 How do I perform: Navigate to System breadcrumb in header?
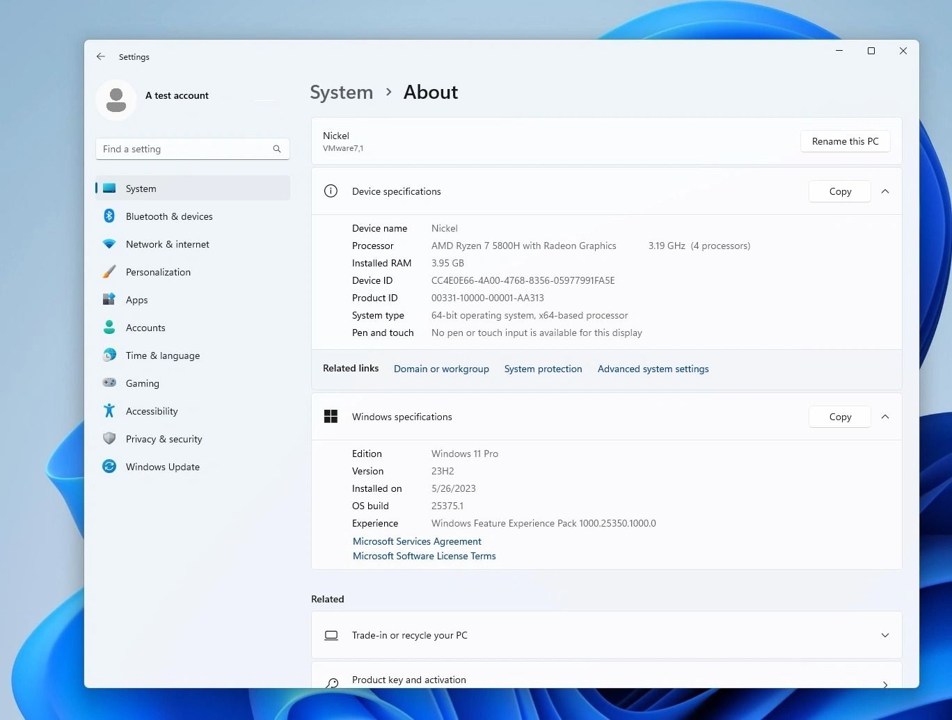coord(341,93)
